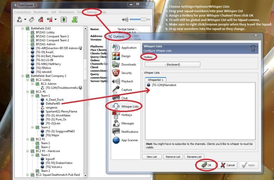Screen dimensions: 274x180
Task: Collapse the BC2 #3 - Hardcore node
Action: coord(27,151)
